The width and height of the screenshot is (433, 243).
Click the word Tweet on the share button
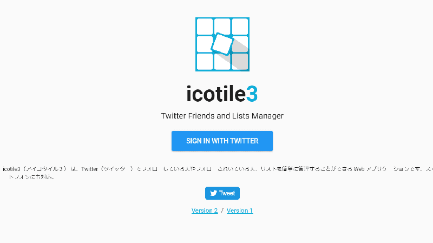(x=227, y=193)
